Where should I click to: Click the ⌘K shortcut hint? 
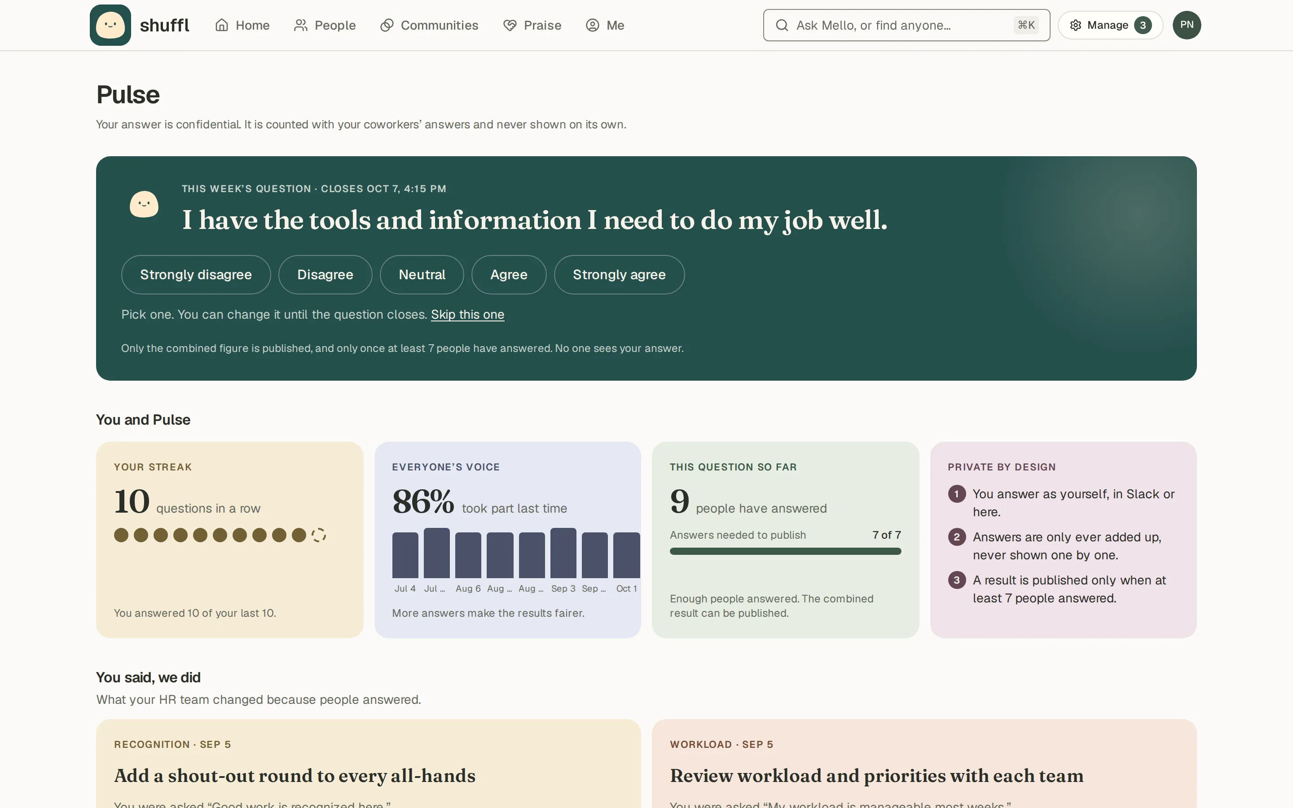(1026, 25)
